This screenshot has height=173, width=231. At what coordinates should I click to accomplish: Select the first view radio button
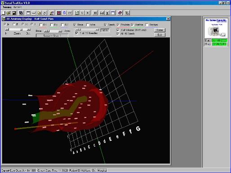pos(5,24)
